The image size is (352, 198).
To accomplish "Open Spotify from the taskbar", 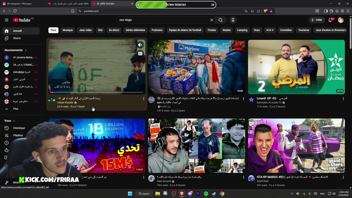I will pyautogui.click(x=206, y=194).
